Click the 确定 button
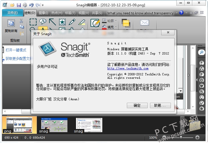Viewport: 208px width, 143px height. [137, 106]
